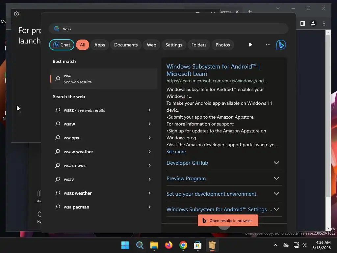Click the search input field containing wsa

pos(168,29)
